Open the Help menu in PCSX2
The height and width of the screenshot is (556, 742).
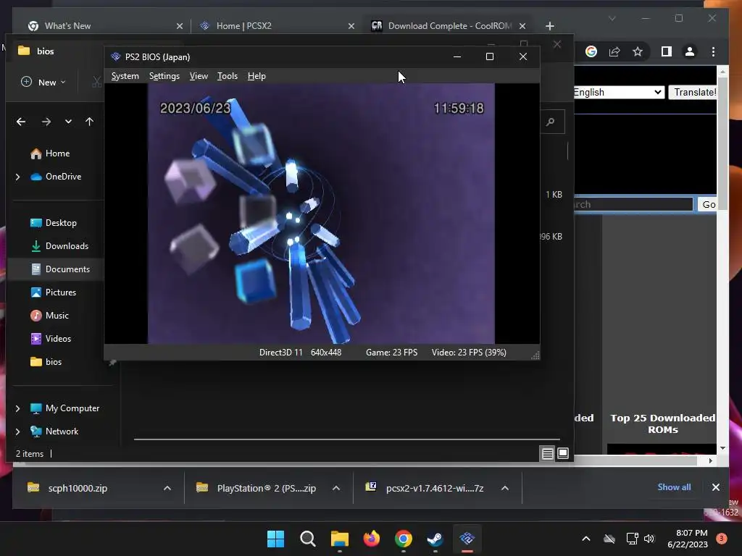coord(257,76)
